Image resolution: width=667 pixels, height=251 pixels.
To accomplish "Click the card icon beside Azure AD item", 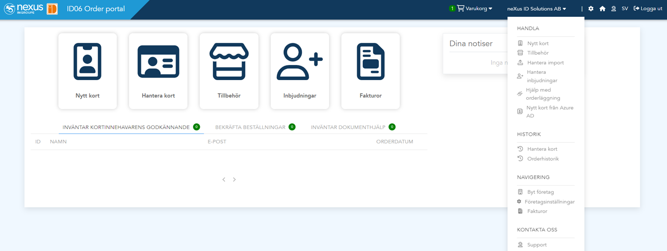I will point(520,112).
